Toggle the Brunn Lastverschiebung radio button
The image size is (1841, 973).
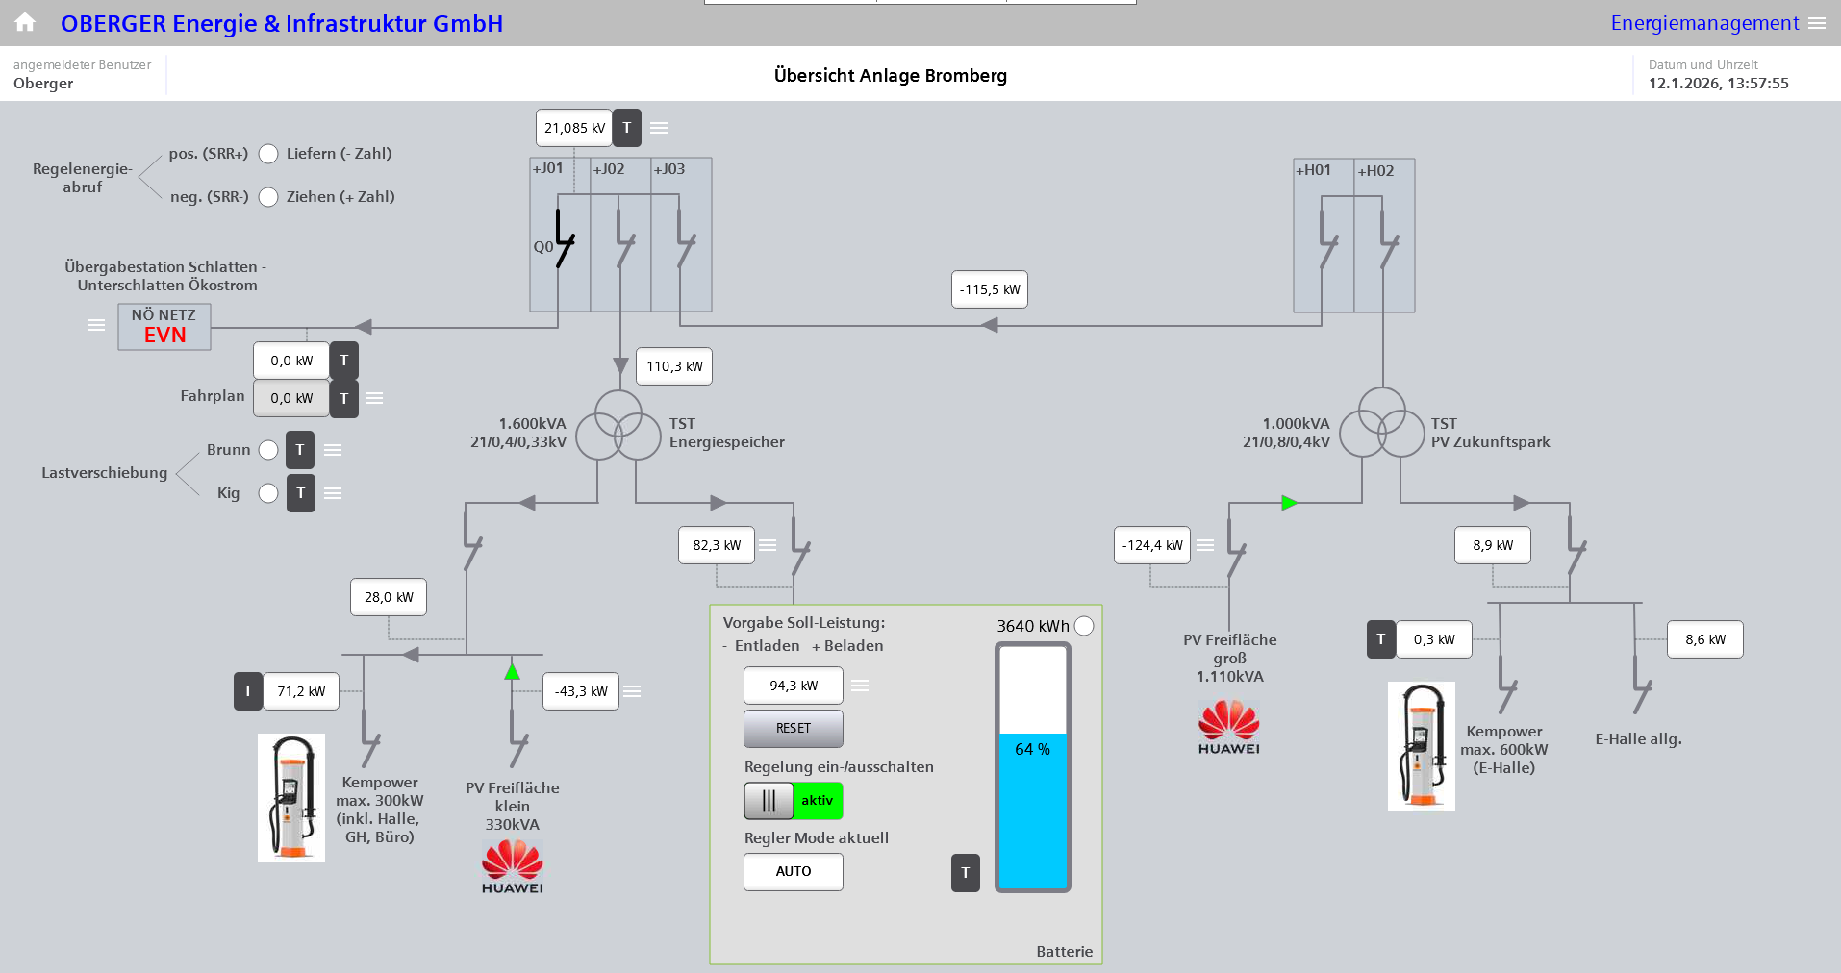click(x=268, y=450)
